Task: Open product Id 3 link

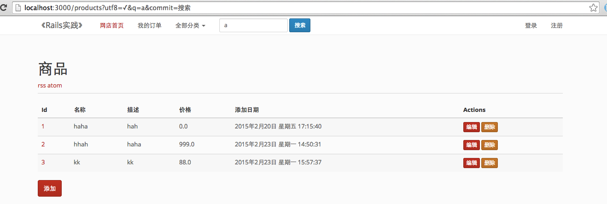Action: click(43, 163)
